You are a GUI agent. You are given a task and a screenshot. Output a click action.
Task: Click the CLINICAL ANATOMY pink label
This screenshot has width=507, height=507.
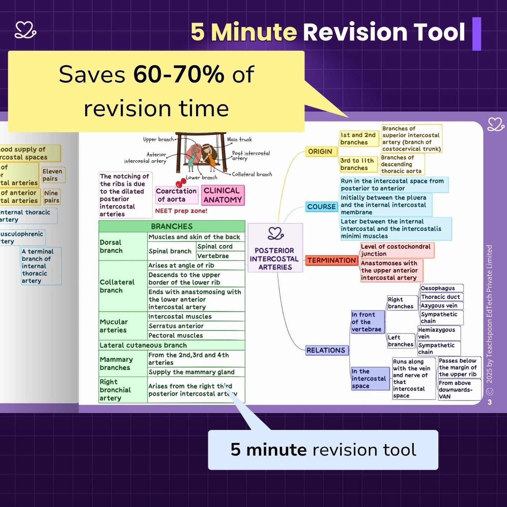(x=222, y=195)
